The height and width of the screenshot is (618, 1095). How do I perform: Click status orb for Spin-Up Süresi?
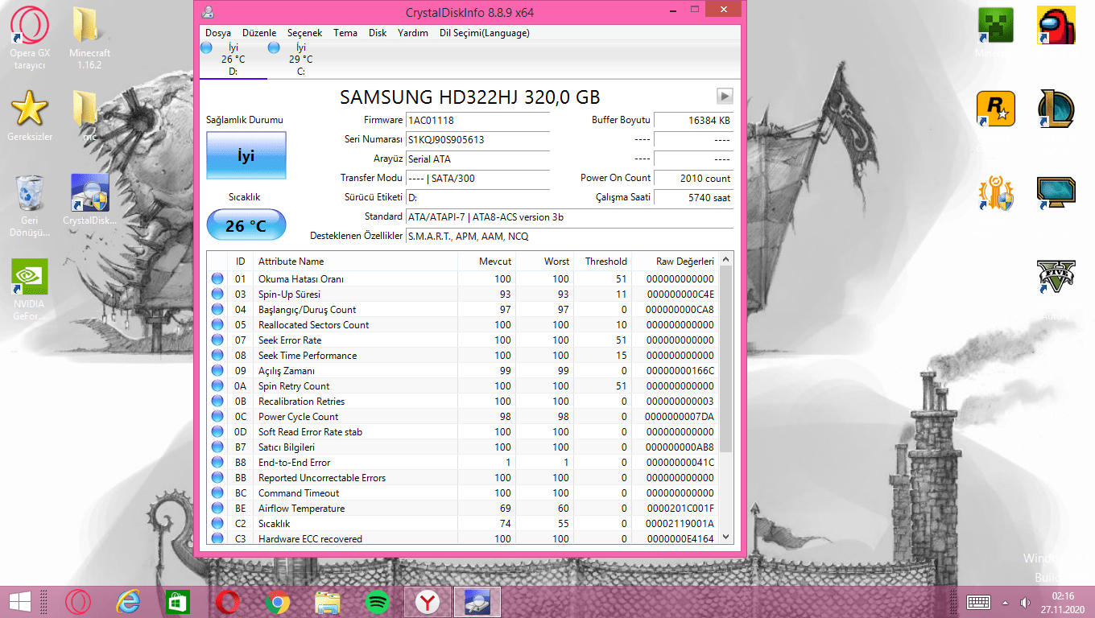point(217,295)
